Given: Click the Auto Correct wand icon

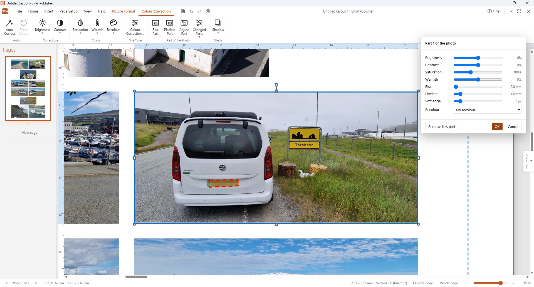Looking at the screenshot, I should pyautogui.click(x=9, y=23).
